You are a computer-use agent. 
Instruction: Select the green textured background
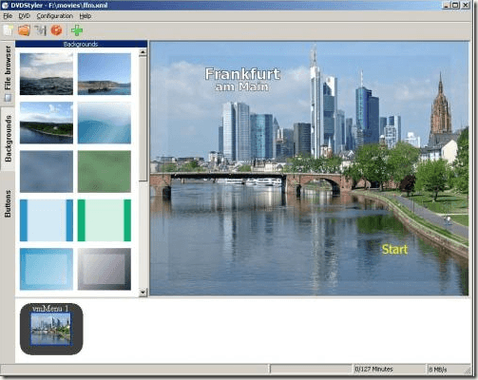[x=105, y=171]
